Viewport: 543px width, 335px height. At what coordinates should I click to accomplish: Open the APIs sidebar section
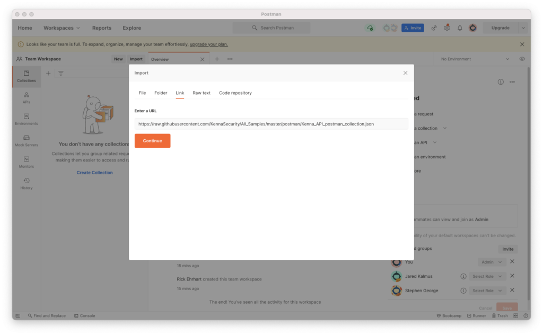tap(26, 97)
